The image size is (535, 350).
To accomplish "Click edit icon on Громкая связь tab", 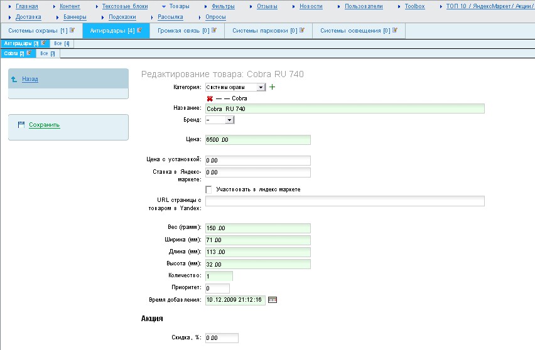I will coord(214,30).
